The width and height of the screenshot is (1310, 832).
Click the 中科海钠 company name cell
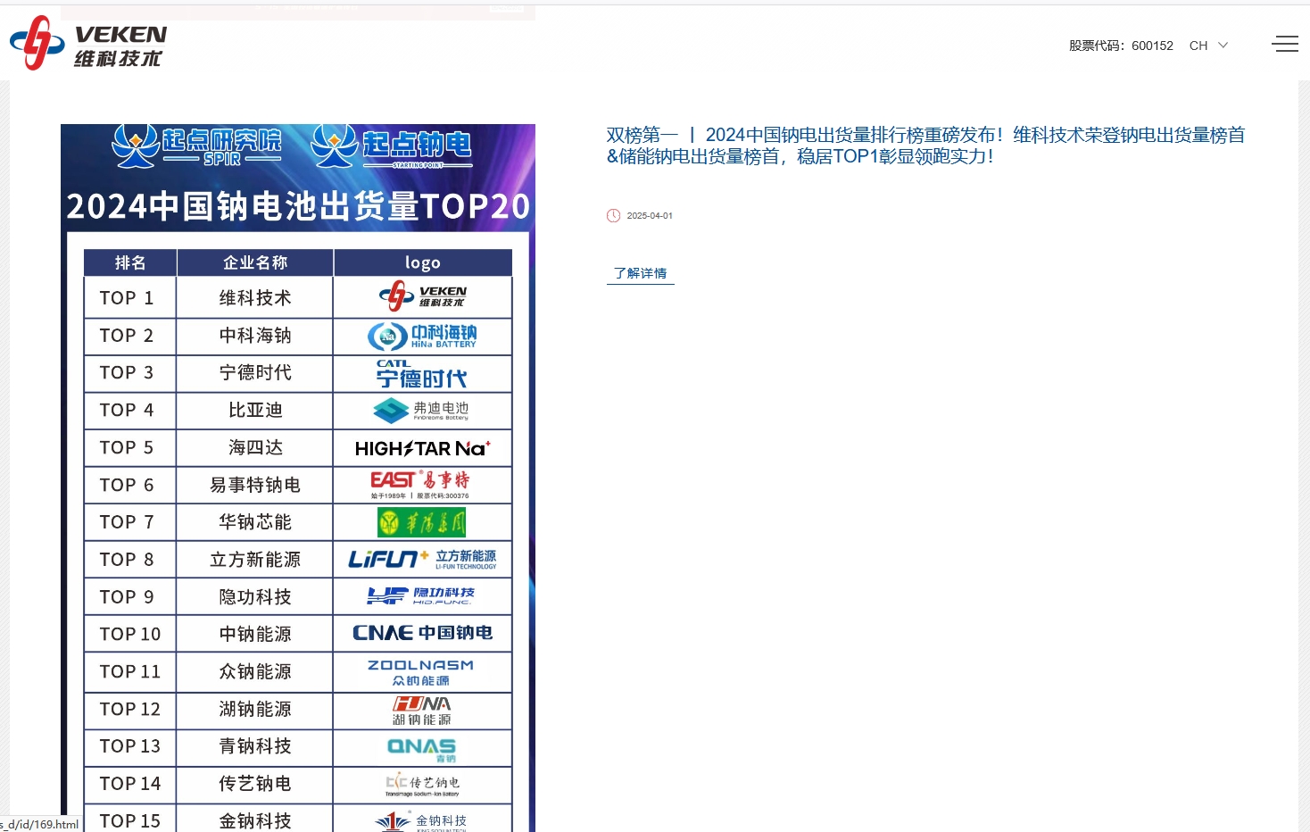pos(255,336)
